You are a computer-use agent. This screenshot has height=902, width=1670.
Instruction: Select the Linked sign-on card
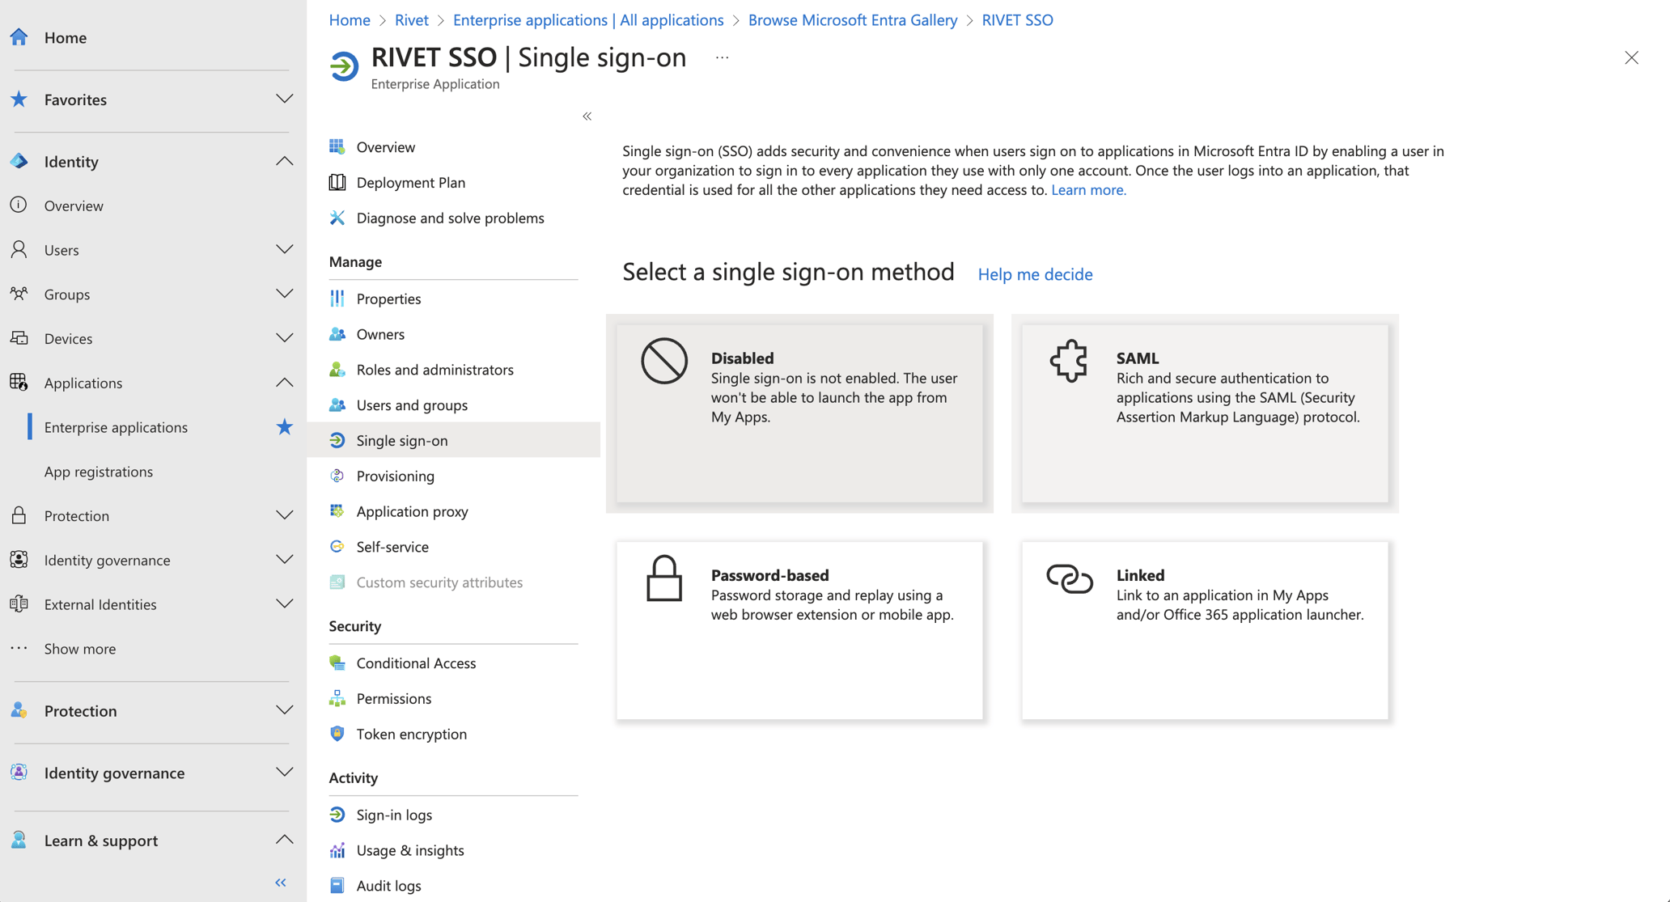tap(1205, 630)
